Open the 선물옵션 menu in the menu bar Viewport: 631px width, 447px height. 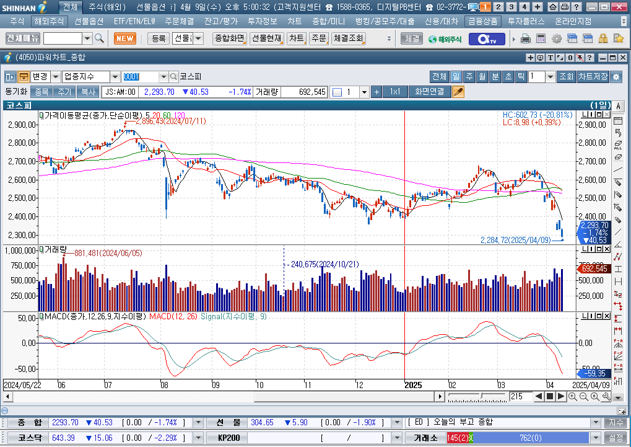89,21
